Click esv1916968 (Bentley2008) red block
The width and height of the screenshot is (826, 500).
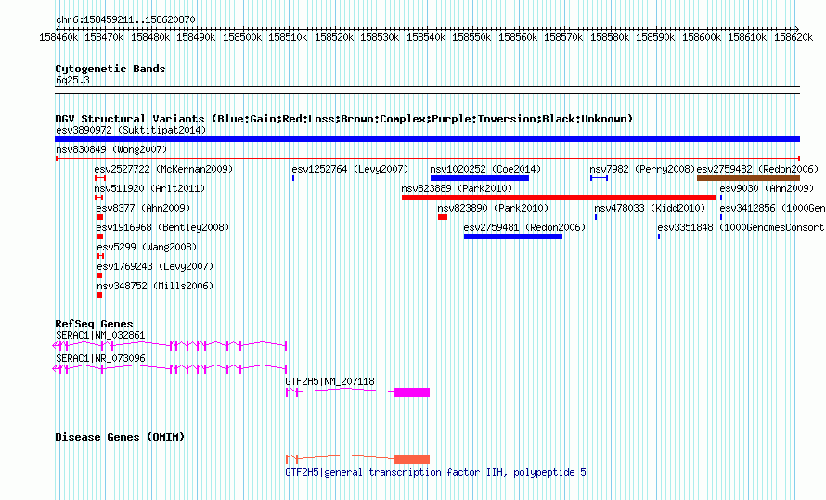99,237
